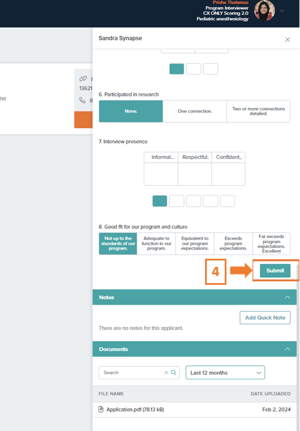The height and width of the screenshot is (431, 300).
Task: Click the Application.pdf file icon
Action: click(101, 410)
